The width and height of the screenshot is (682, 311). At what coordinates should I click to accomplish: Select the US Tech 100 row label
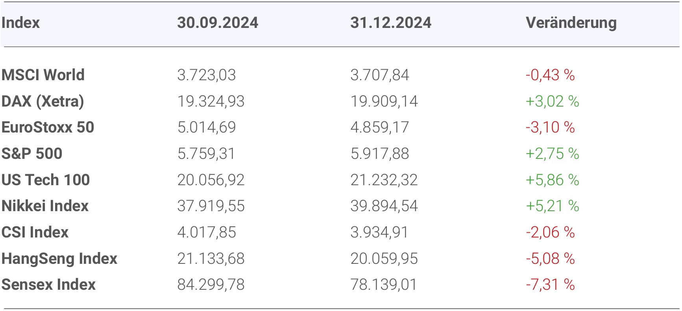46,180
